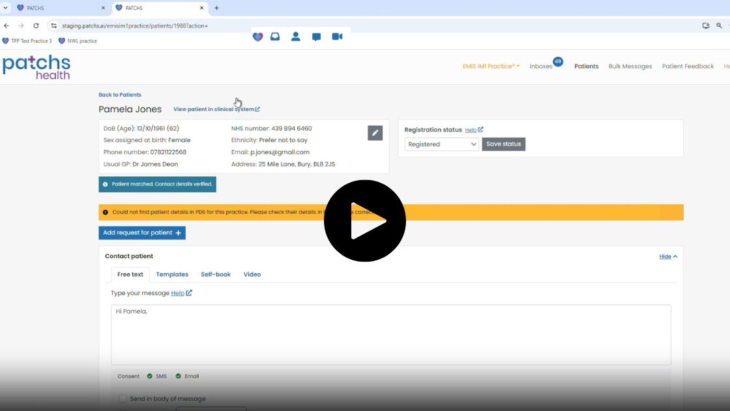The image size is (730, 411).
Task: Play the video with the large play button
Action: tap(364, 221)
